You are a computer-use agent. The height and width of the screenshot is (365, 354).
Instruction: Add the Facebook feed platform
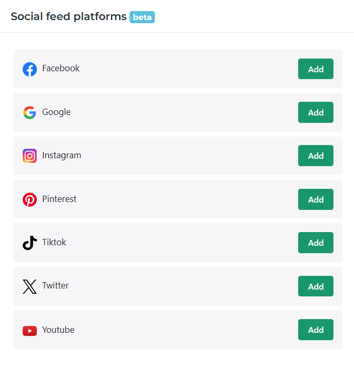click(x=316, y=69)
